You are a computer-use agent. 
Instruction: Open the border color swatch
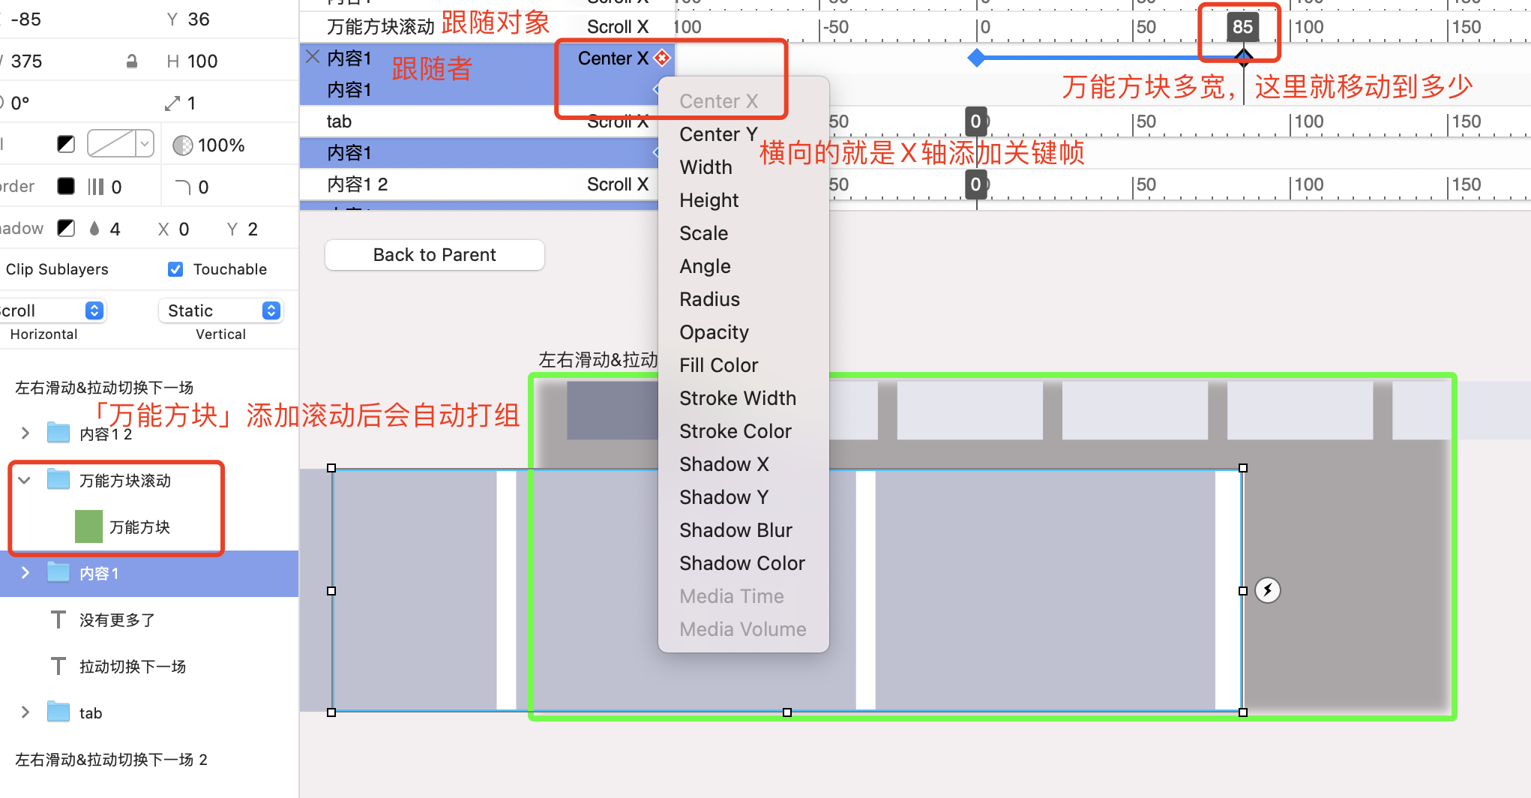[x=66, y=186]
